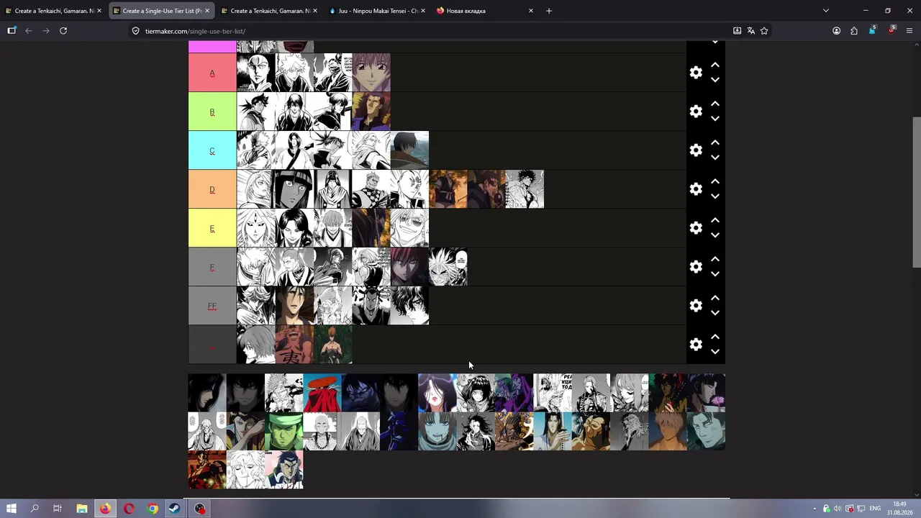Launch Steam from the taskbar
Screen dimensions: 921x518
tap(175, 509)
